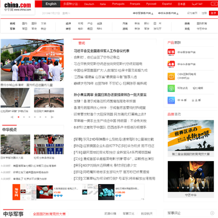Click the plus icon beside 军事评论
218x218 pixels.
pyautogui.click(x=212, y=213)
